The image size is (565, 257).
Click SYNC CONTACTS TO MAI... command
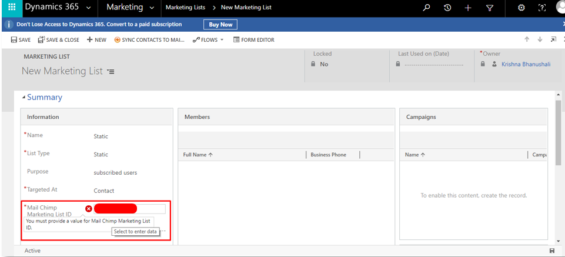tap(149, 40)
